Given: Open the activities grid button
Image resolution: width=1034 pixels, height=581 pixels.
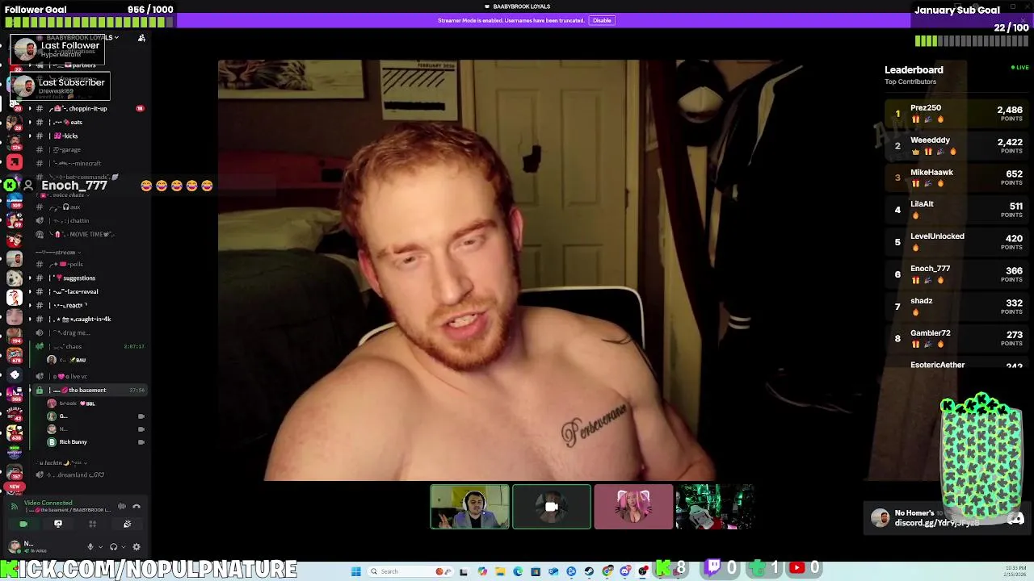Looking at the screenshot, I should [x=92, y=524].
